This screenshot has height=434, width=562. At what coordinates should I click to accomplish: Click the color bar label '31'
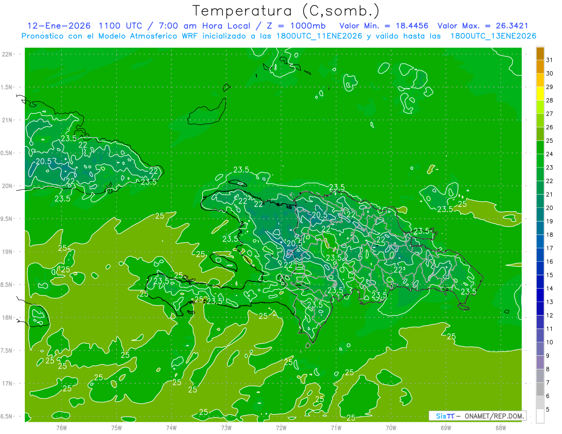[550, 60]
